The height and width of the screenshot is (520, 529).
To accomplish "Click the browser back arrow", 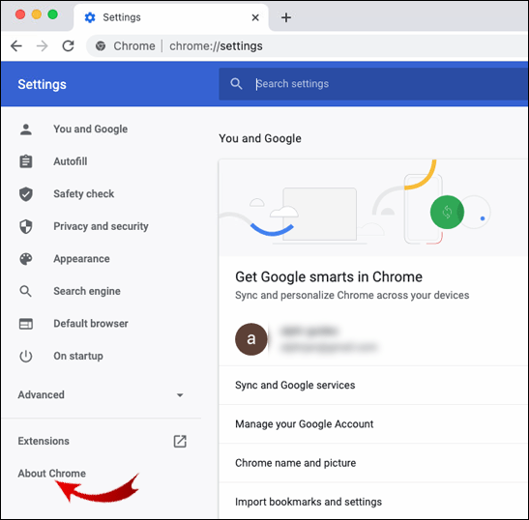I will tap(15, 45).
